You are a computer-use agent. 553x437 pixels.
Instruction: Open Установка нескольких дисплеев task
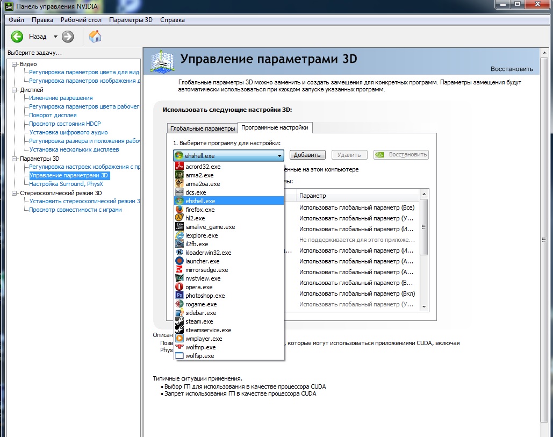(x=74, y=149)
